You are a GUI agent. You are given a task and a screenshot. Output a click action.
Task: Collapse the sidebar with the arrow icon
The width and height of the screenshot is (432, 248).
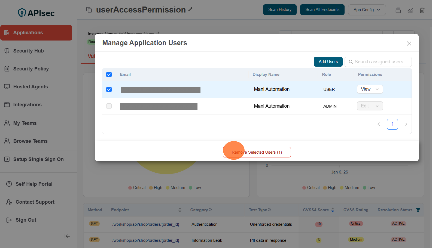[67, 236]
